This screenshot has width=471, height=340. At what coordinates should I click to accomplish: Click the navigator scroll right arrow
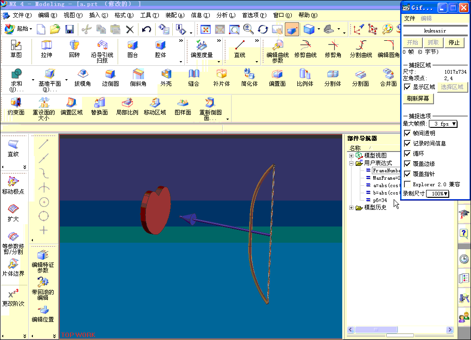[x=450, y=329]
